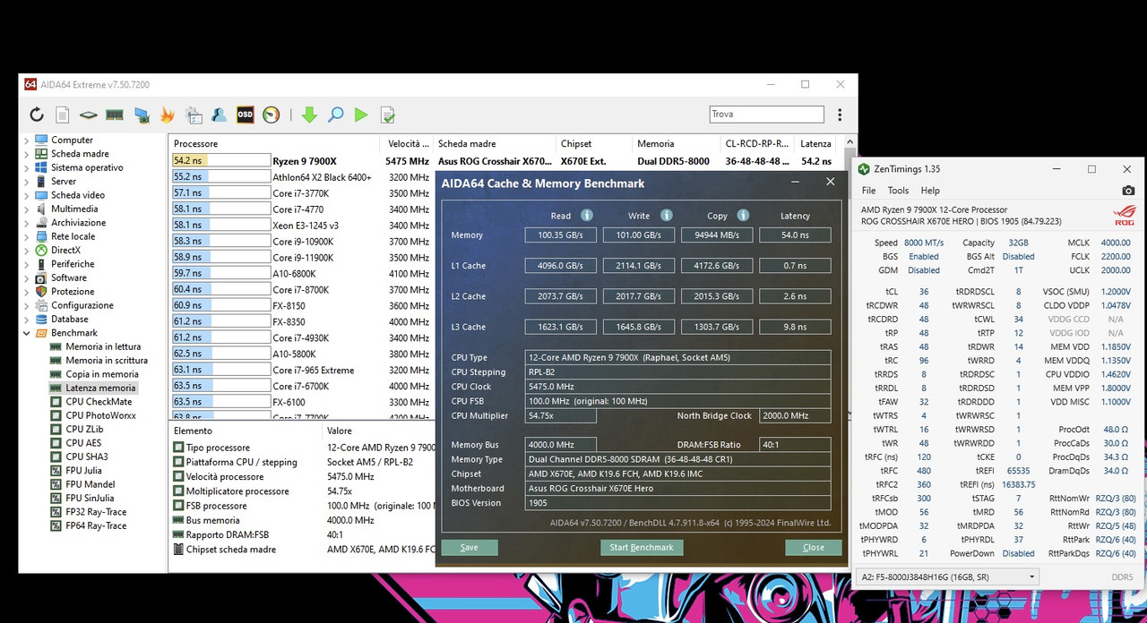The width and height of the screenshot is (1147, 623).
Task: Select the FX-8150 result row
Action: pos(302,305)
